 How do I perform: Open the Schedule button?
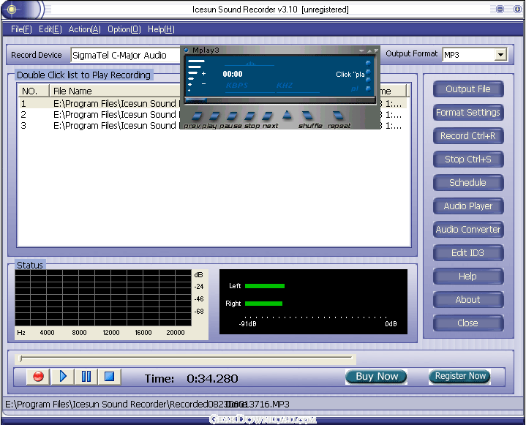[468, 182]
